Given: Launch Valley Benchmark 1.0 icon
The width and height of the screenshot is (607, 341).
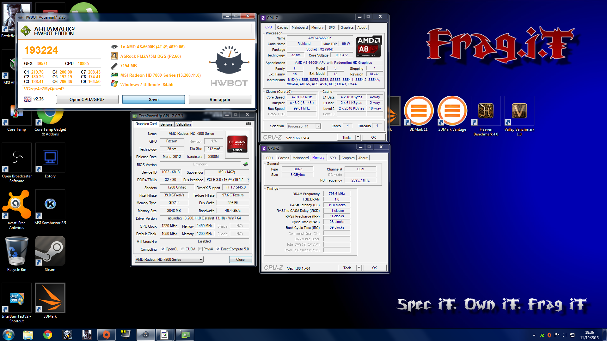Looking at the screenshot, I should tap(519, 116).
